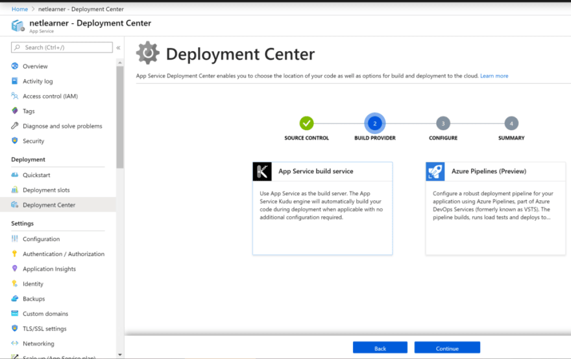Image resolution: width=571 pixels, height=359 pixels.
Task: Click the Tags icon in sidebar
Action: click(x=14, y=111)
